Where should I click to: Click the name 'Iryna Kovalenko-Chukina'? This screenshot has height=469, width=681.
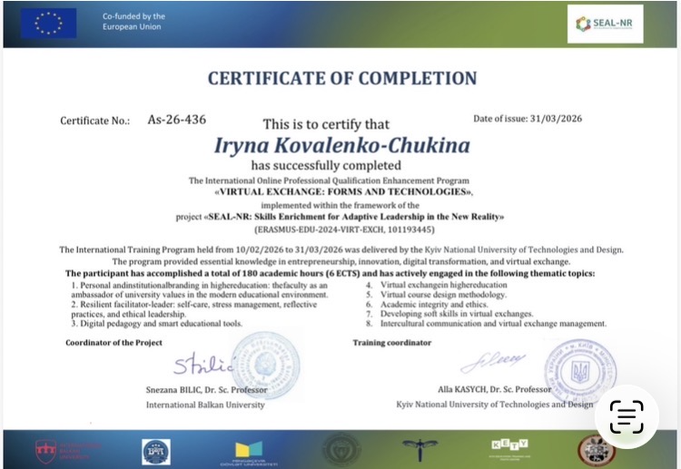pos(342,145)
